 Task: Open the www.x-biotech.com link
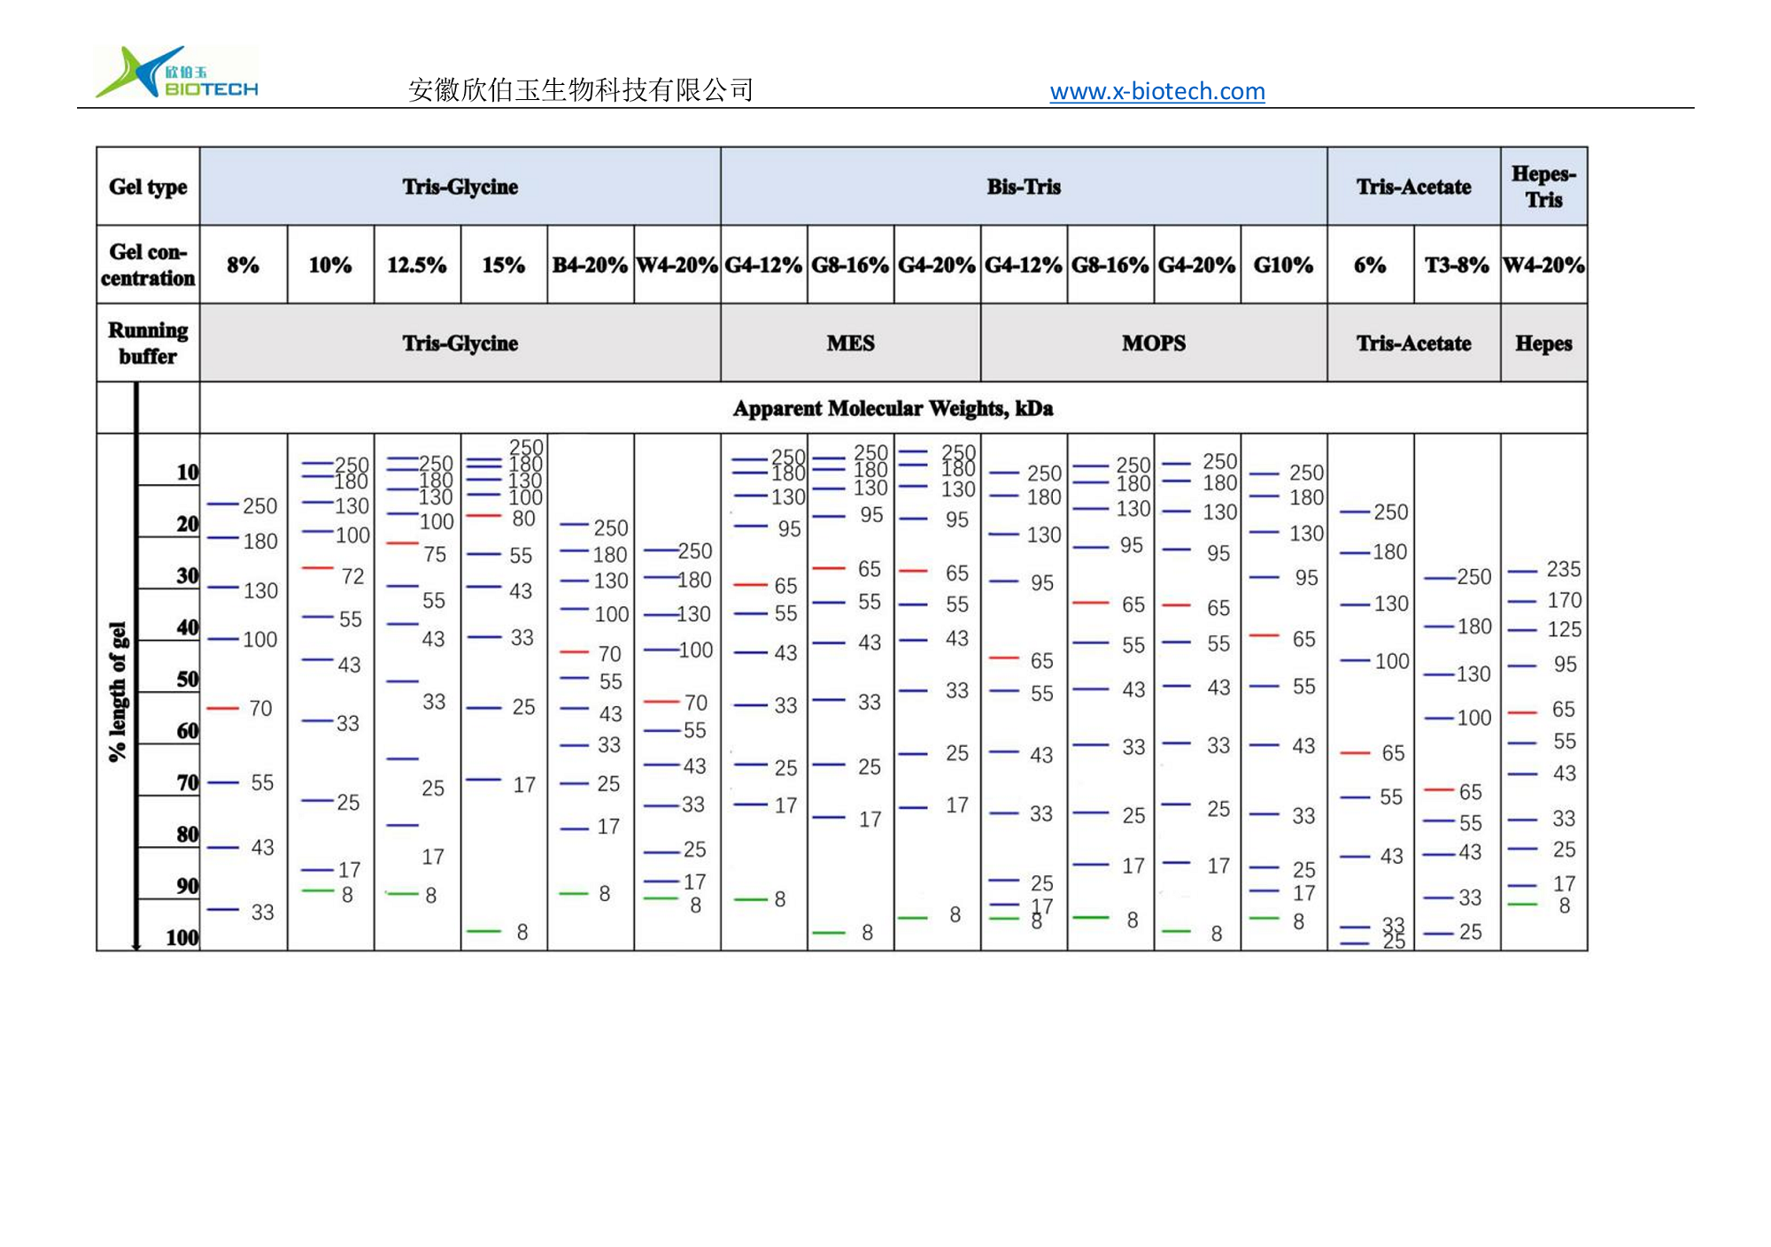pyautogui.click(x=1157, y=91)
